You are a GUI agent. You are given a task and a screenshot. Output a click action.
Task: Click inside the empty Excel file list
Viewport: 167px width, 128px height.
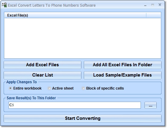(x=83, y=38)
